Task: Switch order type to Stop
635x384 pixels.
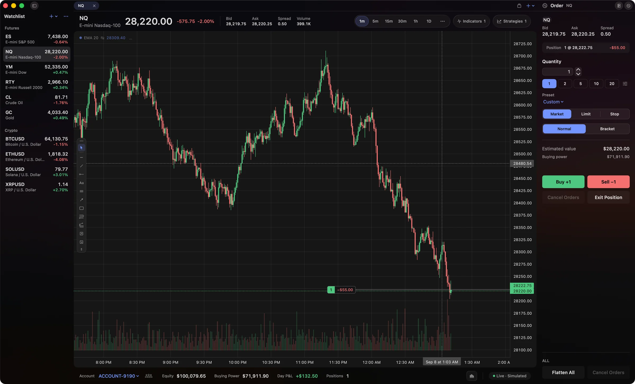Action: (x=614, y=114)
